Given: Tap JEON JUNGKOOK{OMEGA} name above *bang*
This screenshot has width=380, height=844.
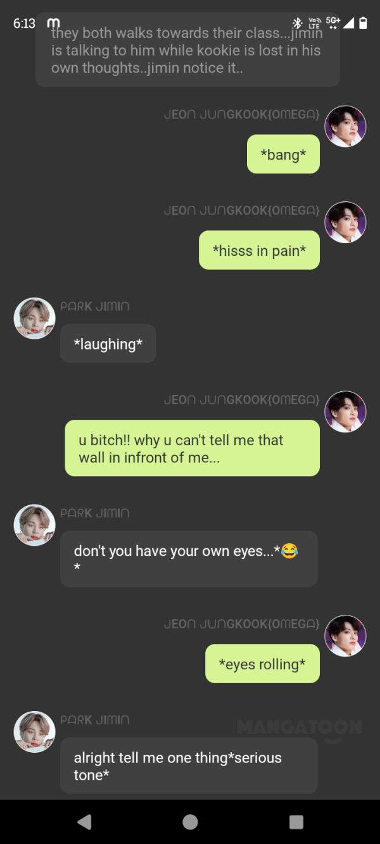Looking at the screenshot, I should (241, 114).
